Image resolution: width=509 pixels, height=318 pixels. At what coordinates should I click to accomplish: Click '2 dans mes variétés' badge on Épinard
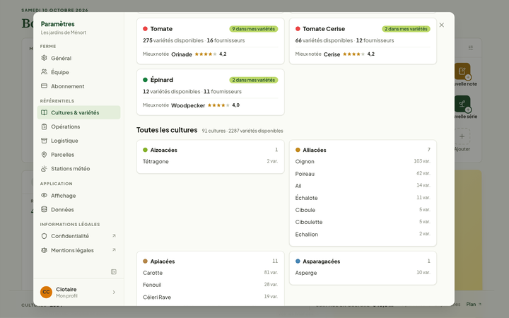tap(254, 80)
